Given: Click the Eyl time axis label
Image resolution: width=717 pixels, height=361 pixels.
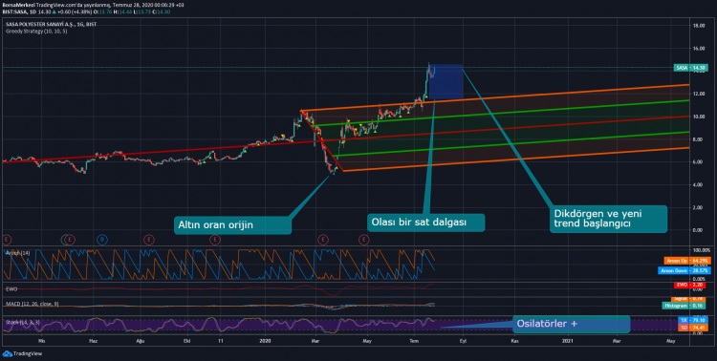Looking at the screenshot, I should click(464, 341).
